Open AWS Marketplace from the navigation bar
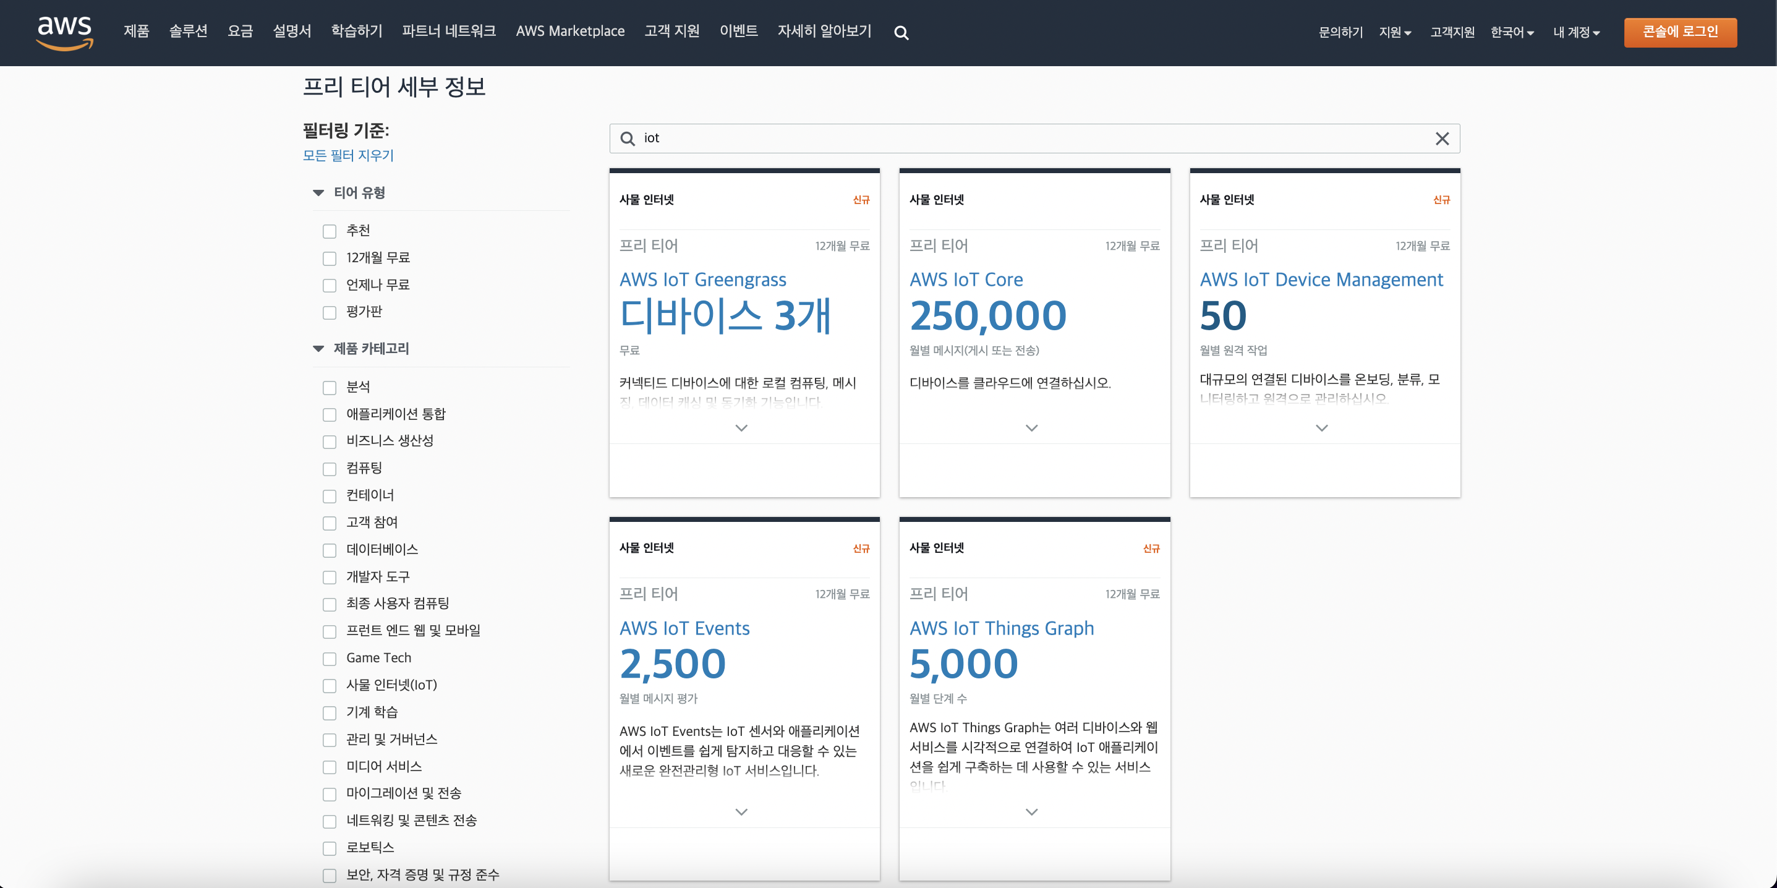The image size is (1777, 888). [x=570, y=31]
